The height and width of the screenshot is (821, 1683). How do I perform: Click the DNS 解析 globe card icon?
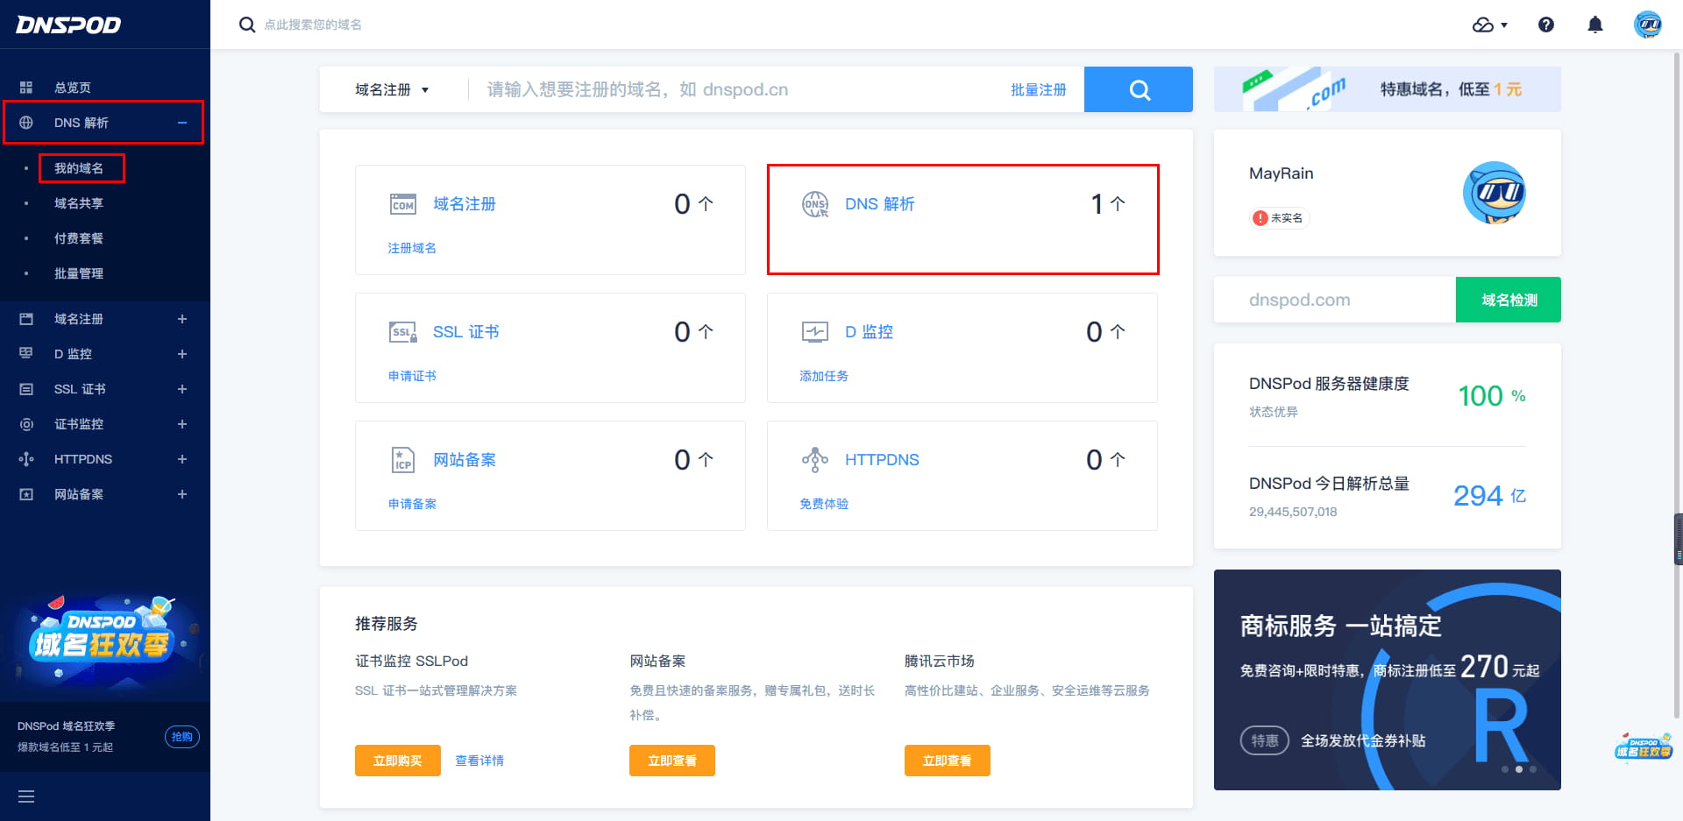(x=815, y=204)
